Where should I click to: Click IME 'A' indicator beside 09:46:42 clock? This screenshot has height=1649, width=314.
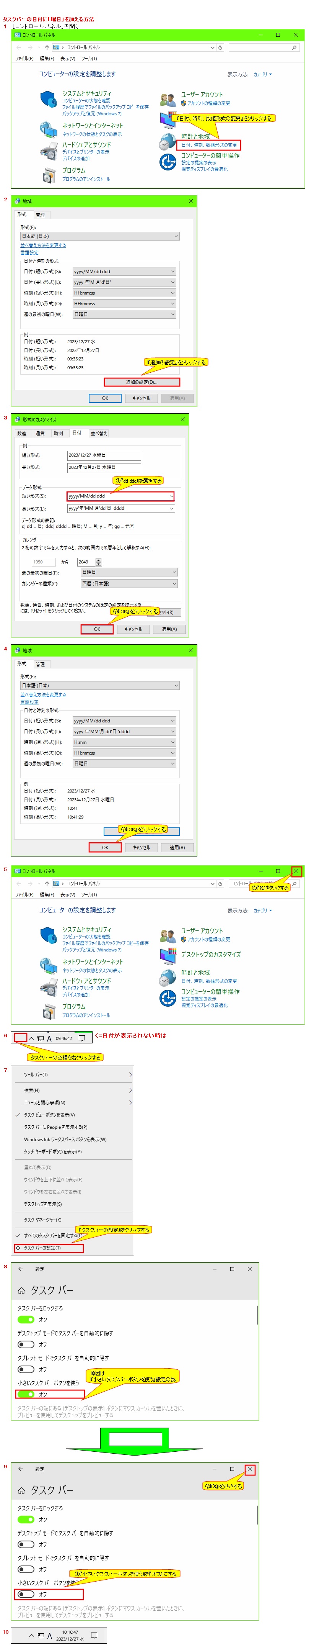49,1038
